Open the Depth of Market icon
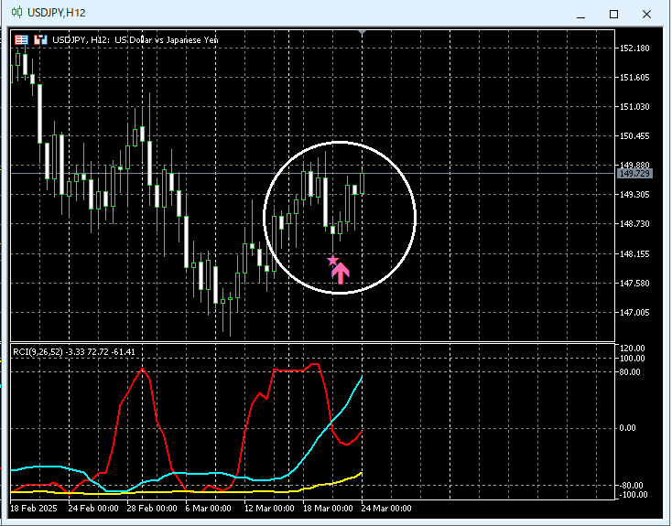 click(21, 40)
